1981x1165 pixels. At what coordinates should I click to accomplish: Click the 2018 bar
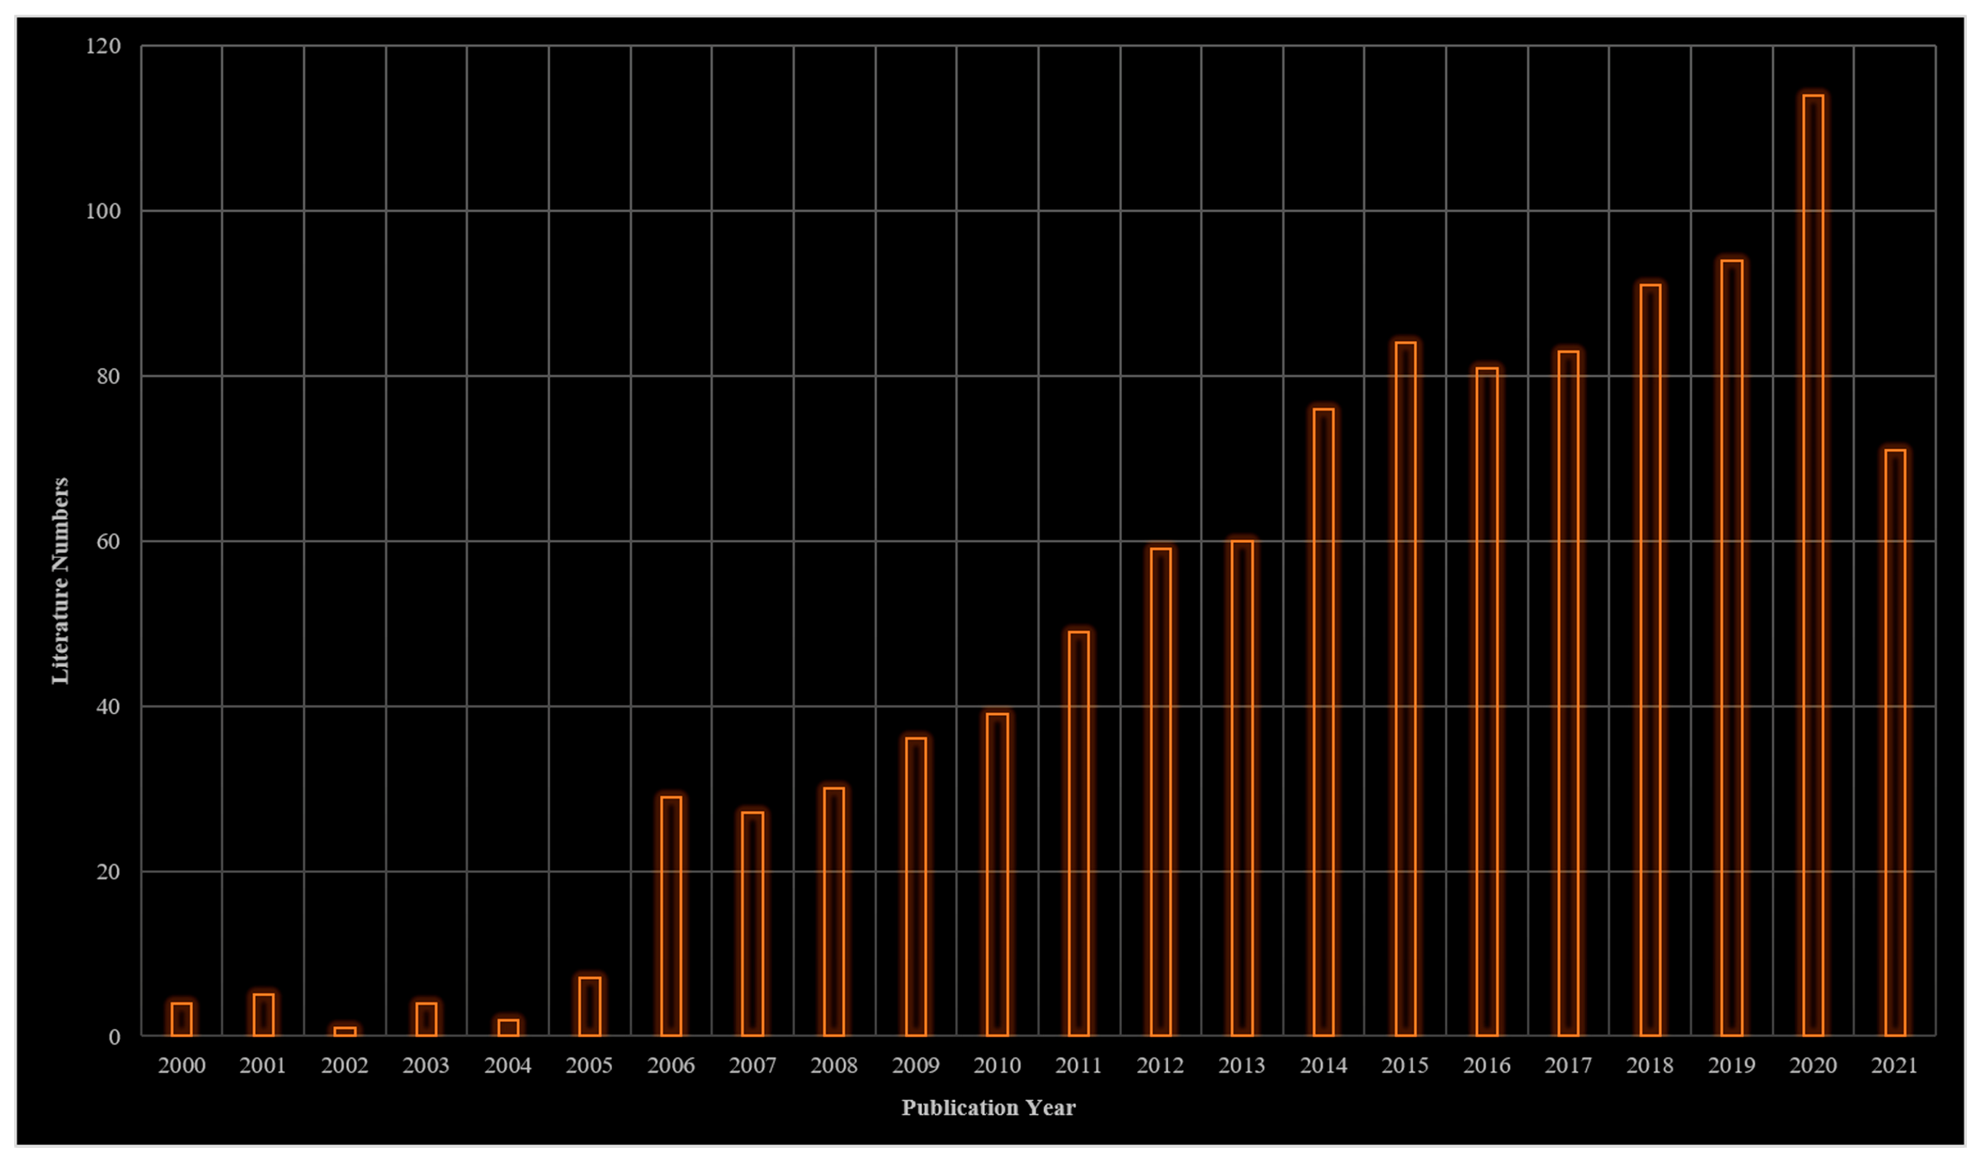point(1650,660)
